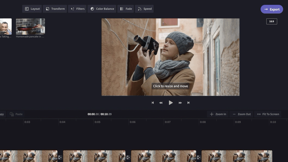Skip to the end of the video
288x162 pixels.
pos(189,103)
